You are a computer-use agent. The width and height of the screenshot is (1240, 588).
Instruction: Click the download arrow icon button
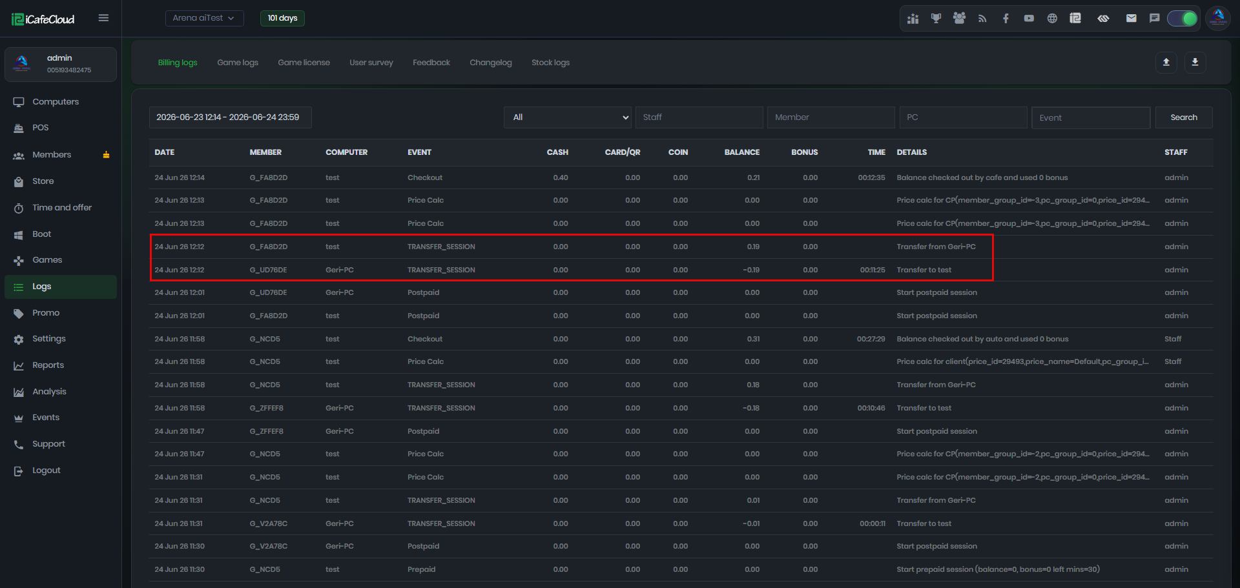tap(1195, 63)
